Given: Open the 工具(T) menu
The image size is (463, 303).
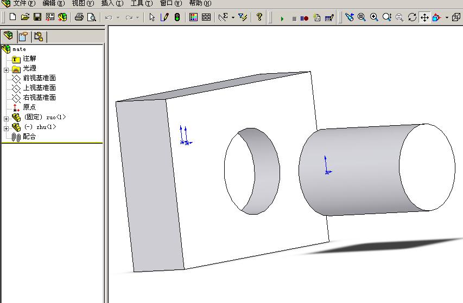Looking at the screenshot, I should pos(142,3).
